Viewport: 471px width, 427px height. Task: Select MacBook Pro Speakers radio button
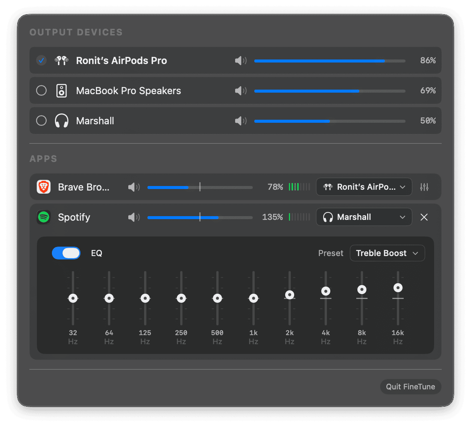41,91
